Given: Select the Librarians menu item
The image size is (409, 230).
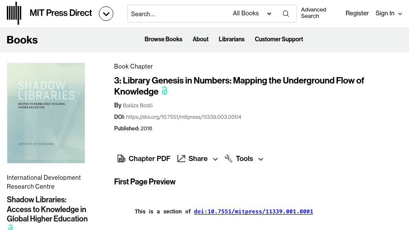Looking at the screenshot, I should point(231,39).
